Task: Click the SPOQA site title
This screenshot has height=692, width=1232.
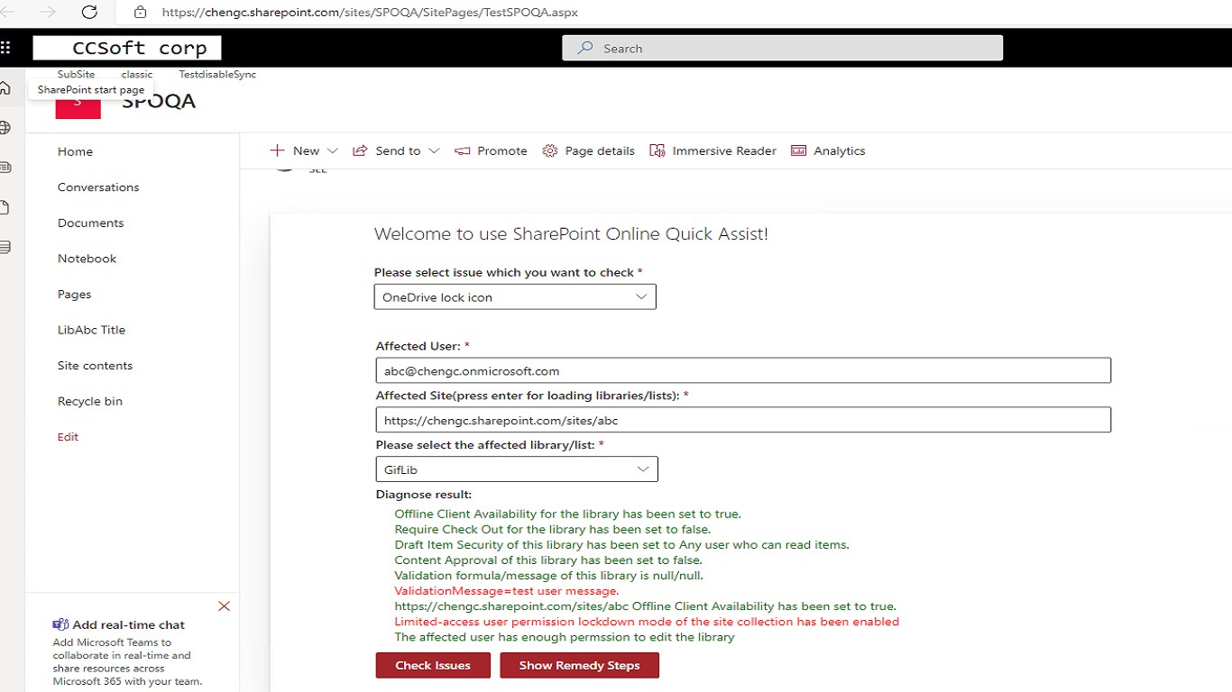Action: [159, 101]
